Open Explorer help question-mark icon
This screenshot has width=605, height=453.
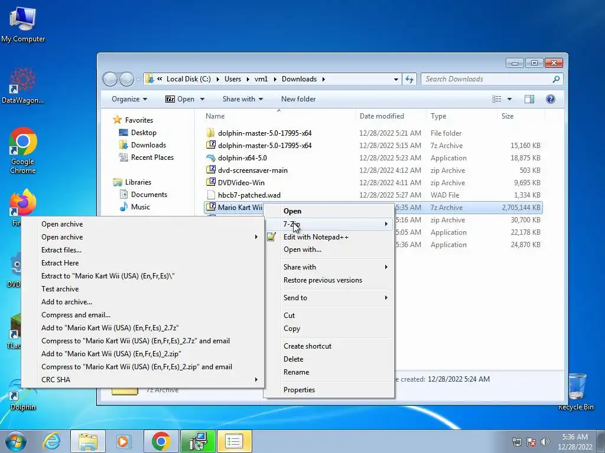(x=551, y=99)
